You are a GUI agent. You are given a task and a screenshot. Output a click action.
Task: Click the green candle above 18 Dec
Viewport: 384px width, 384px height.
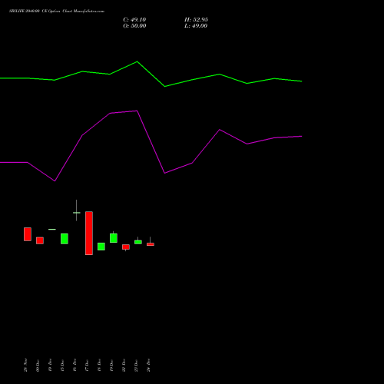[x=101, y=247]
